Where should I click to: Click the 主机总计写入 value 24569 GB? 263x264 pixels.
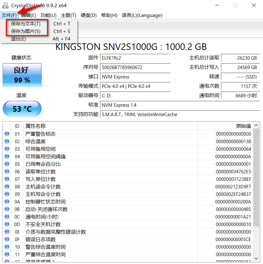pos(240,67)
